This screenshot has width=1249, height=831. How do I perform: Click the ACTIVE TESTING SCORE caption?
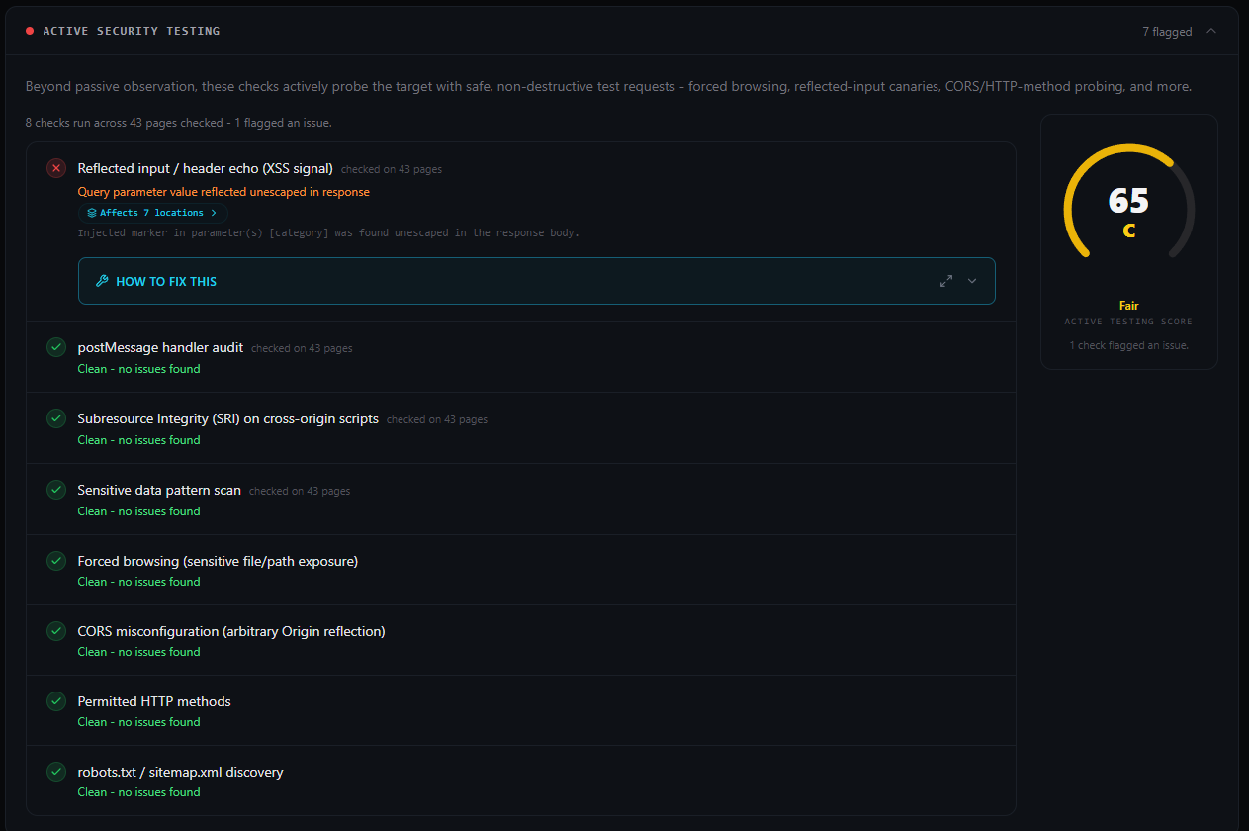1128,322
